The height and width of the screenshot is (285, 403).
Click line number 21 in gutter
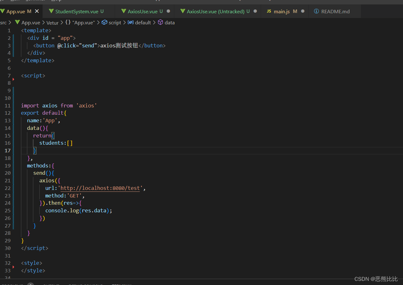8,180
